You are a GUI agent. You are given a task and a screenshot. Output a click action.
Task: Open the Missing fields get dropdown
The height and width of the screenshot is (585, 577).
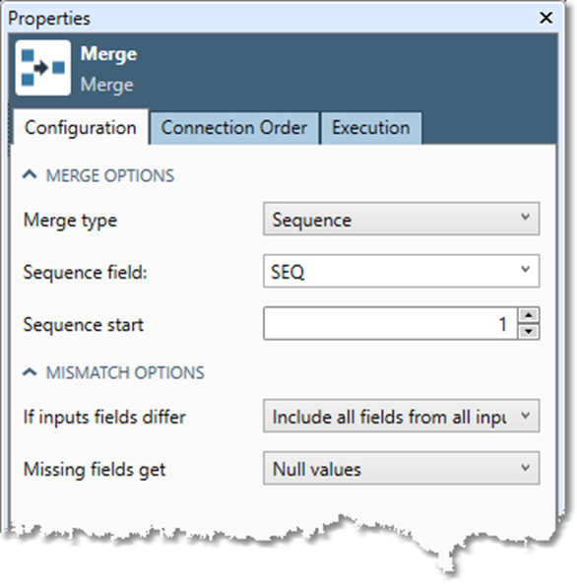[401, 468]
